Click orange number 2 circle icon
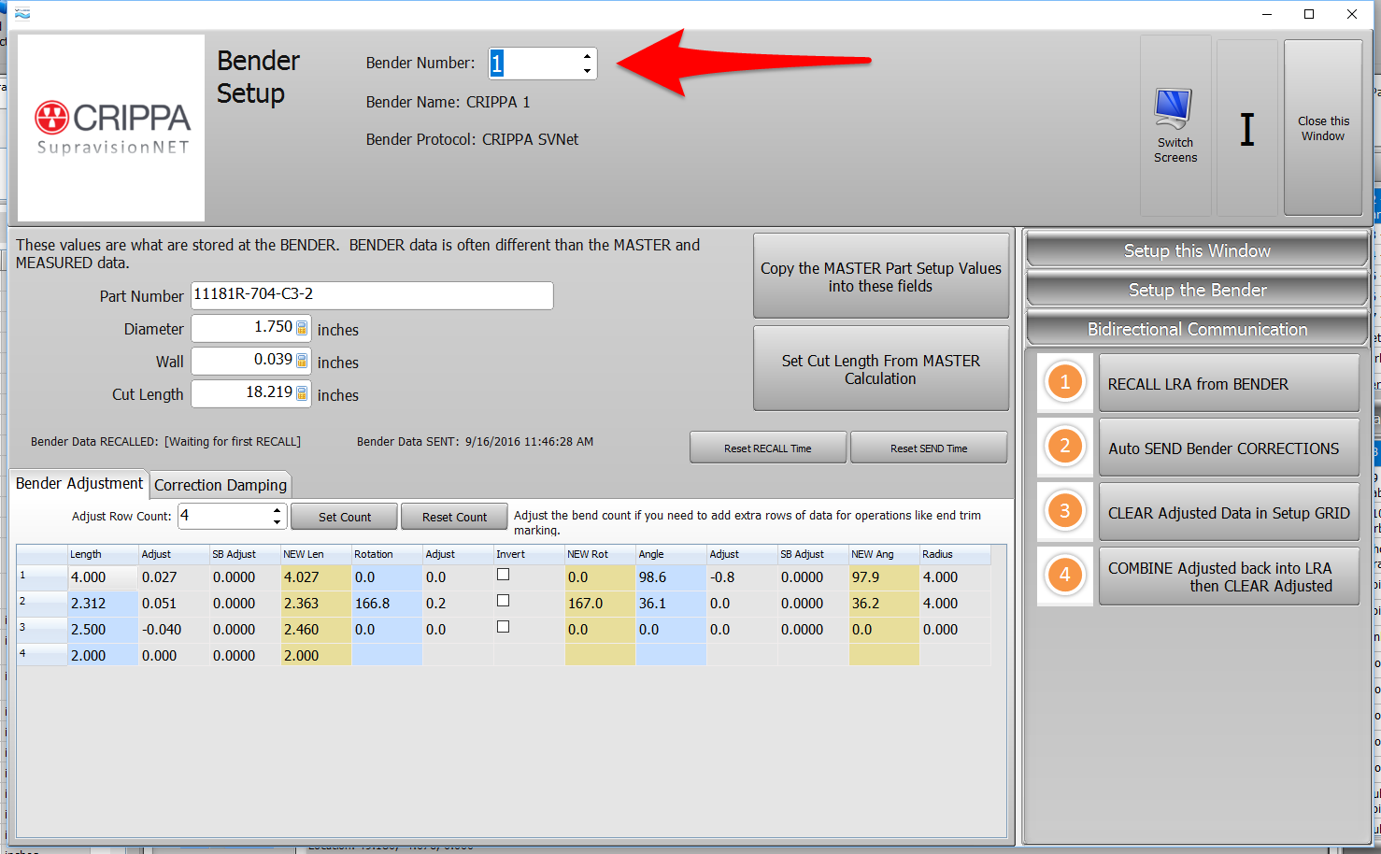The height and width of the screenshot is (854, 1381). (1064, 447)
